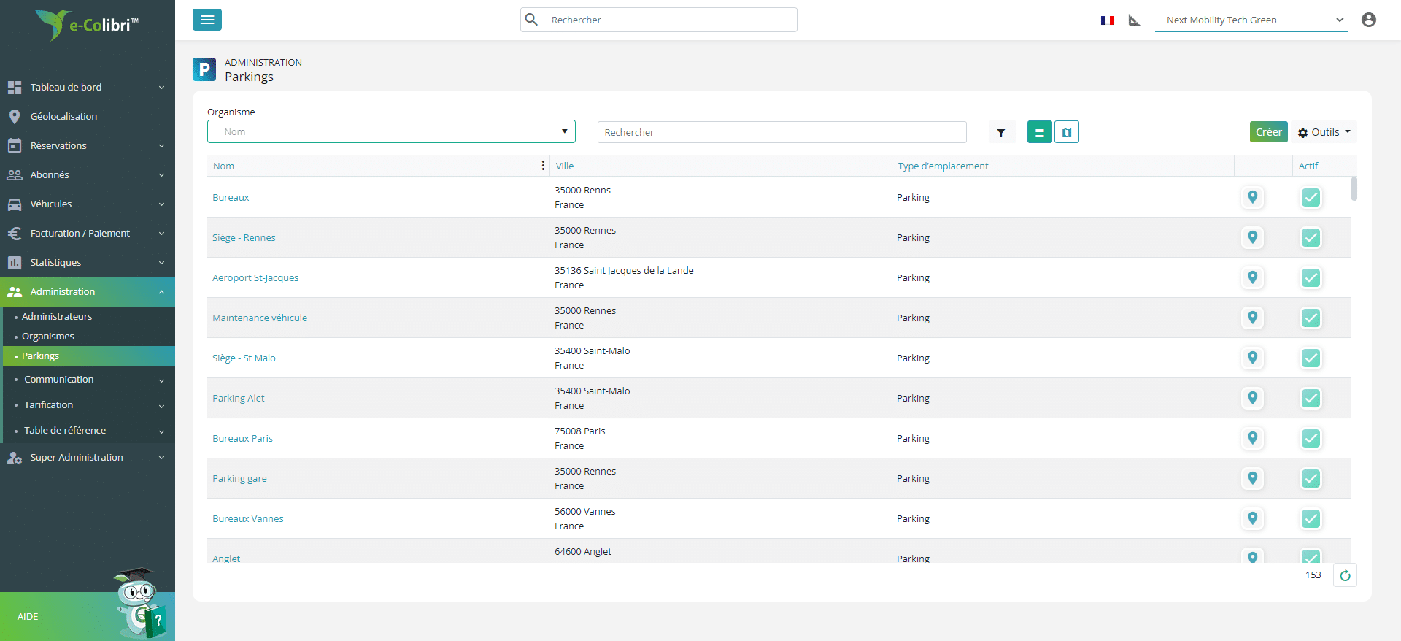Image resolution: width=1401 pixels, height=641 pixels.
Task: Open Super Administration menu
Action: pyautogui.click(x=88, y=457)
